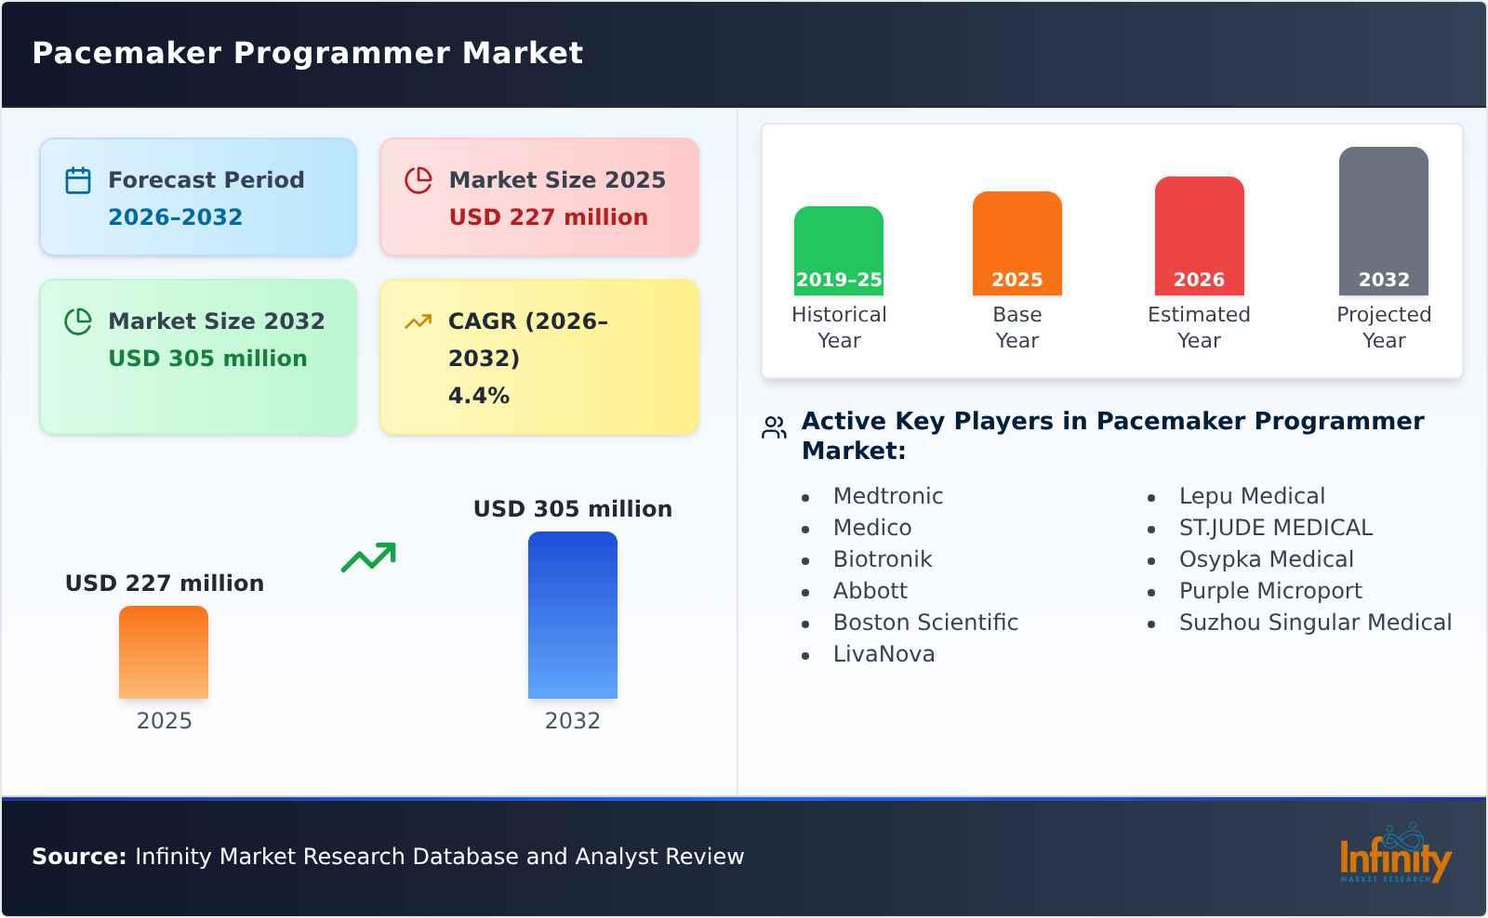This screenshot has width=1488, height=918.
Task: Collapse the Active Key Players list
Action: tap(1112, 435)
